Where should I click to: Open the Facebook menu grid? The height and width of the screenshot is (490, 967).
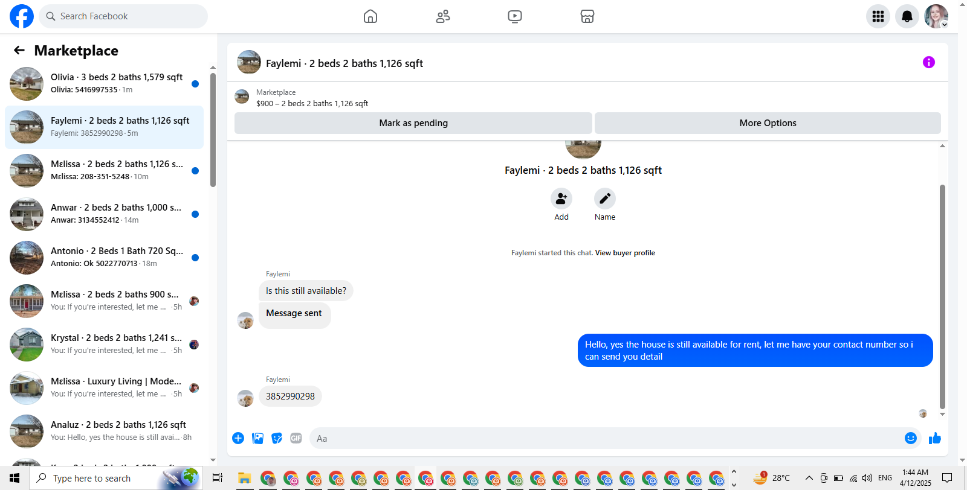[x=878, y=16]
